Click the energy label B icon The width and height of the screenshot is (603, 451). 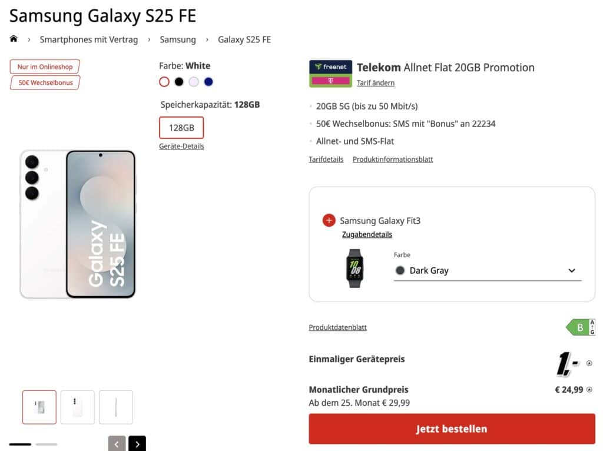point(581,327)
